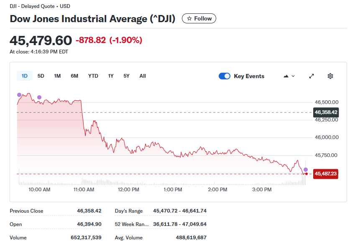Screen dimensions: 350x249
Task: Select the 1M time range
Action: click(x=57, y=76)
